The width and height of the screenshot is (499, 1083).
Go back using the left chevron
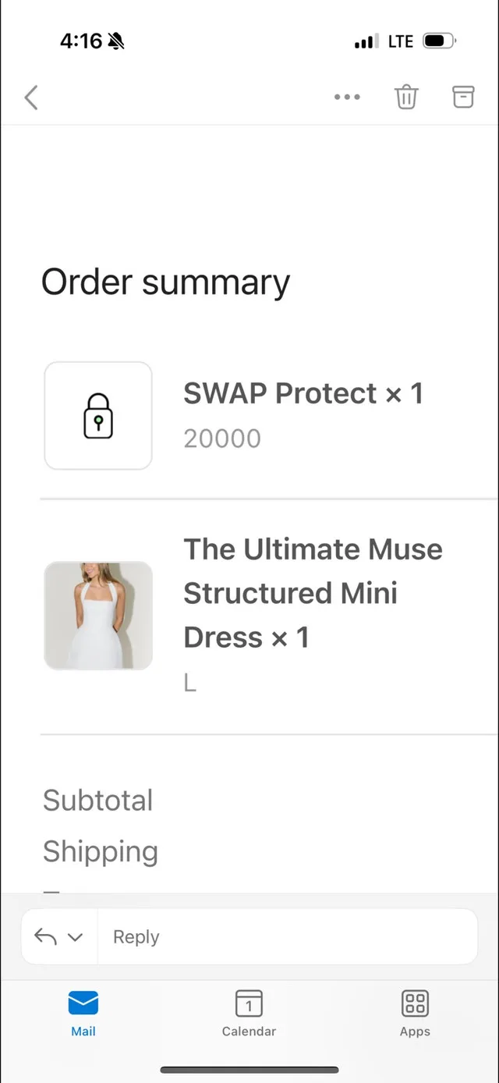tap(30, 97)
